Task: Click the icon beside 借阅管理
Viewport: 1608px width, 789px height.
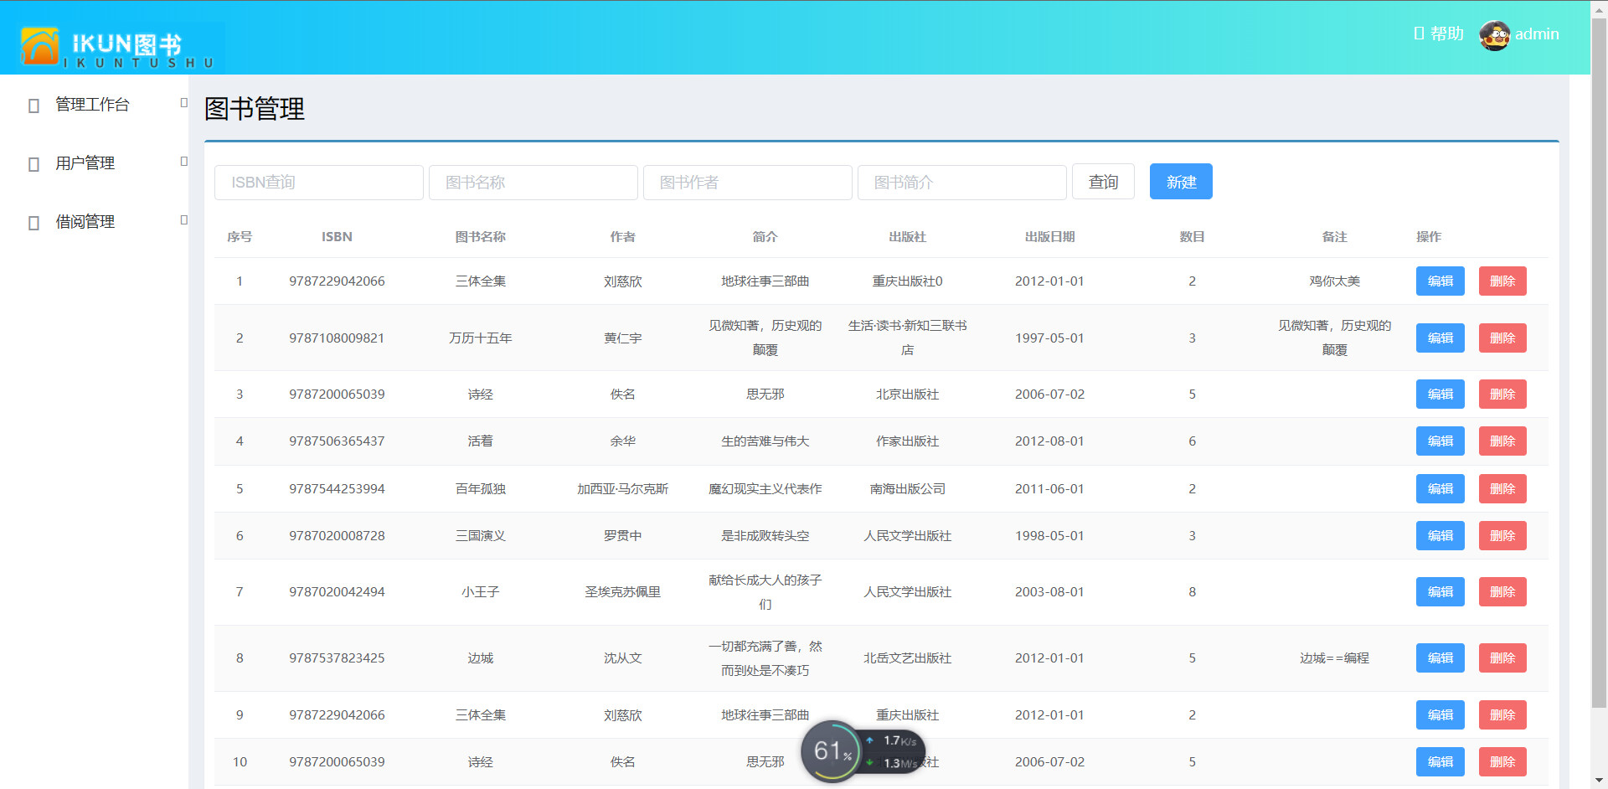Action: click(34, 223)
